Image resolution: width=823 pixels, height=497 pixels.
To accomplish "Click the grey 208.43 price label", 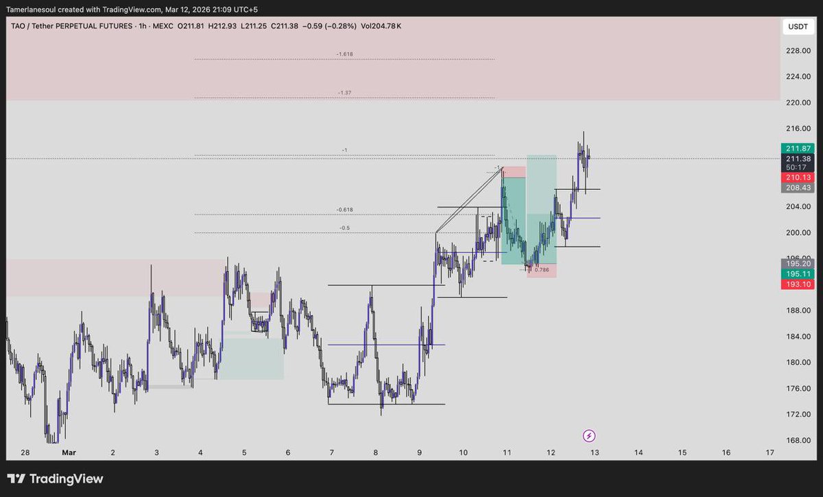I will 798,188.
